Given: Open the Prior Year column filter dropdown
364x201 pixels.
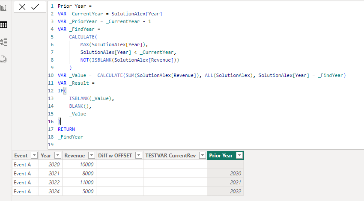Looking at the screenshot, I should pos(239,155).
